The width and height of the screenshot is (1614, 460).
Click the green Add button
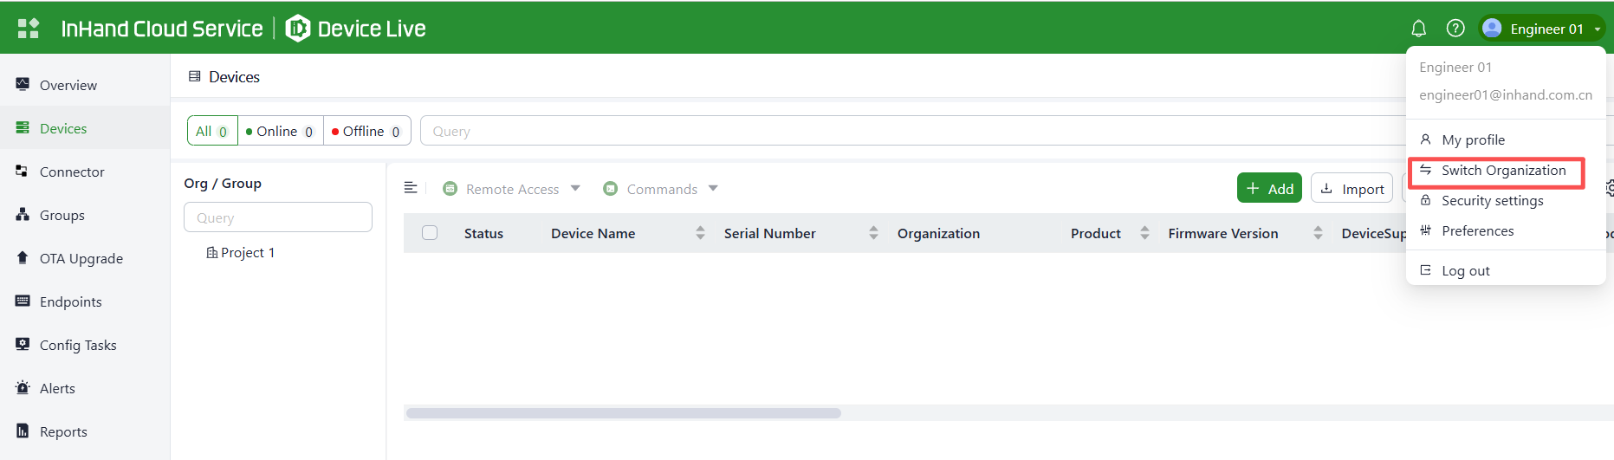coord(1269,188)
